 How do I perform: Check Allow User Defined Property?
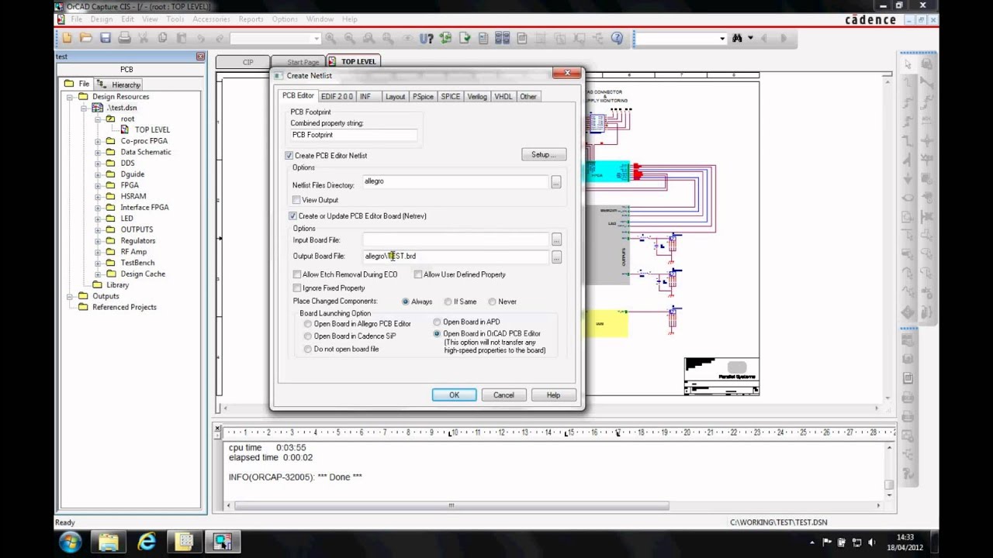click(x=418, y=274)
